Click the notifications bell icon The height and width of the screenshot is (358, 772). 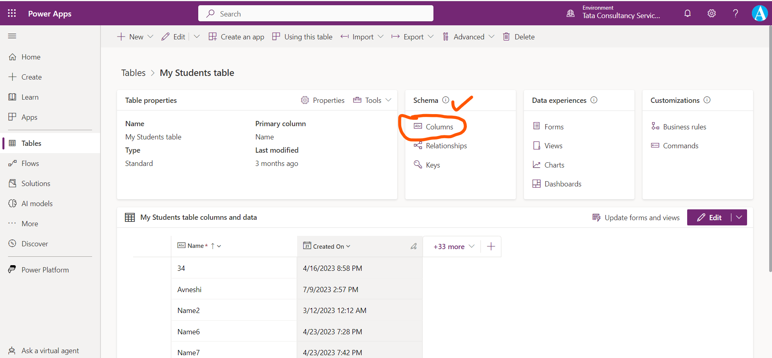pos(688,13)
